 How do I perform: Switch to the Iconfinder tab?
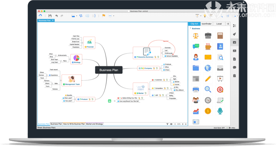[x=206, y=24]
